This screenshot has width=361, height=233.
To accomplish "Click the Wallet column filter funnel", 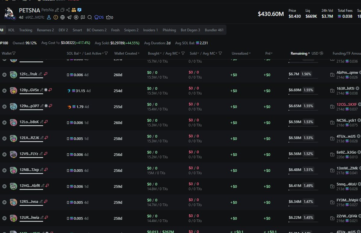I will pos(14,53).
